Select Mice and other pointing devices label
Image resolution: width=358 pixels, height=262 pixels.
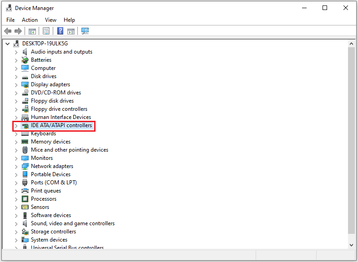click(70, 150)
